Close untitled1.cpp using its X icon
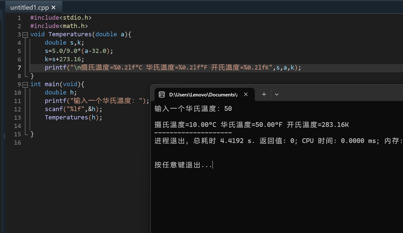 click(53, 7)
